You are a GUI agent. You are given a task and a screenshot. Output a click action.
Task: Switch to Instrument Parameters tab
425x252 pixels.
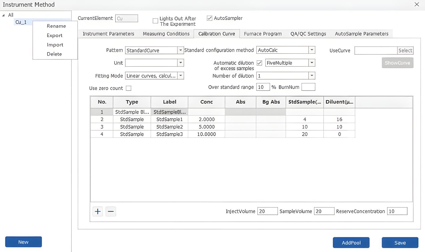click(108, 34)
